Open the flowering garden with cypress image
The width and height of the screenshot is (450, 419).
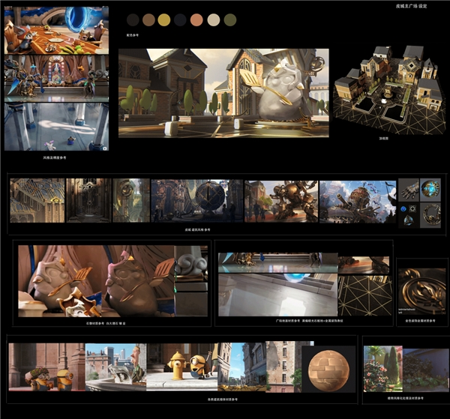pos(383,369)
